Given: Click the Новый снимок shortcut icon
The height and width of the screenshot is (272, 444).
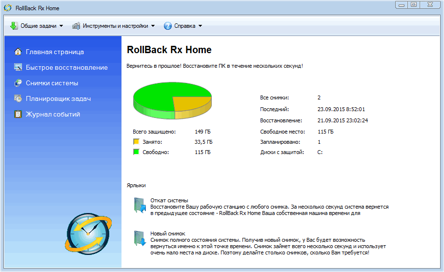Looking at the screenshot, I should (140, 238).
